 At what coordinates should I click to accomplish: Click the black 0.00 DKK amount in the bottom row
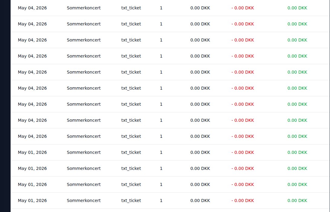200,200
